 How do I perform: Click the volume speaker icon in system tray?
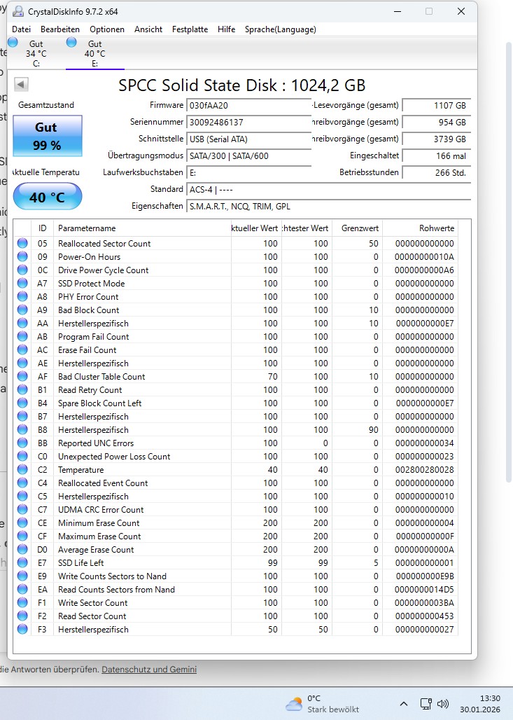click(x=443, y=703)
